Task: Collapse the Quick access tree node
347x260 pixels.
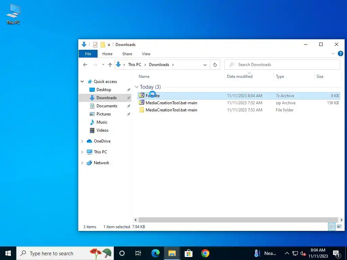Action: (x=82, y=81)
